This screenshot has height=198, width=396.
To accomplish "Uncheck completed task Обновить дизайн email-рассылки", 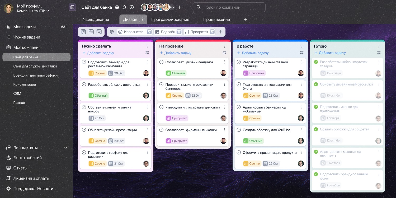I will click(x=316, y=84).
